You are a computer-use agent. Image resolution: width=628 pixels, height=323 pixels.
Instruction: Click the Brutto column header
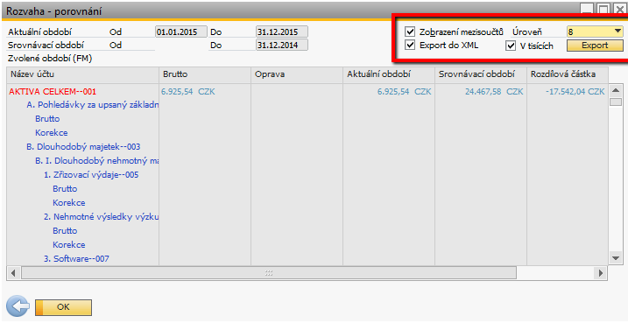coord(205,74)
